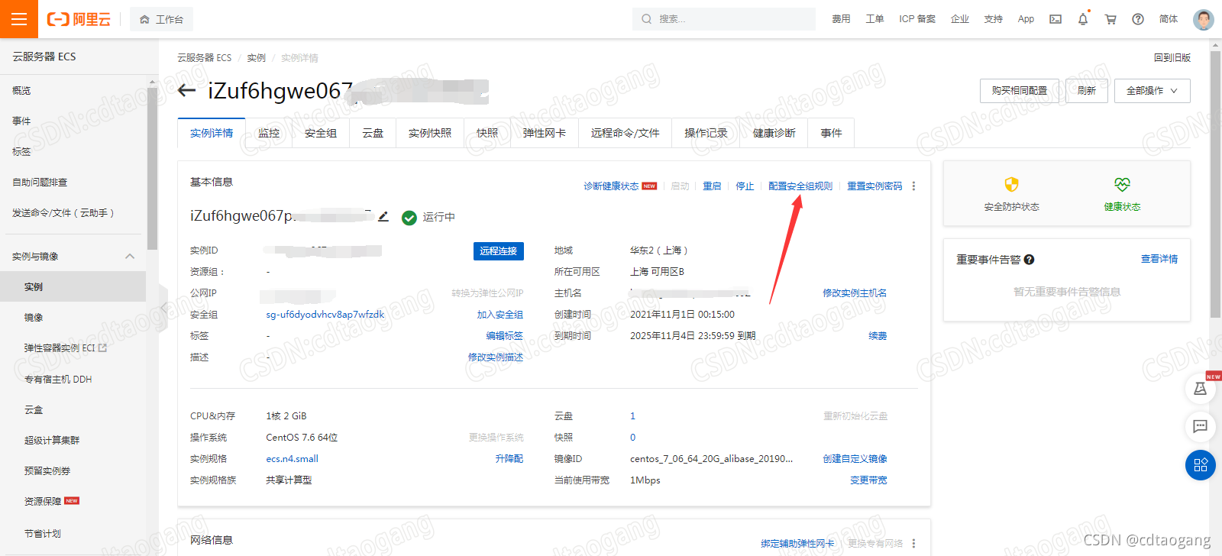Open the notification bell
1222x556 pixels.
(x=1083, y=19)
